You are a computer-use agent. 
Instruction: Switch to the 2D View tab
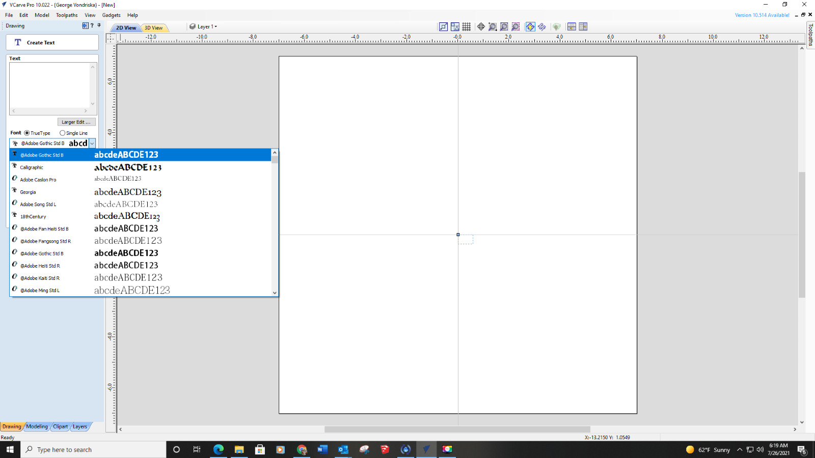pyautogui.click(x=126, y=28)
